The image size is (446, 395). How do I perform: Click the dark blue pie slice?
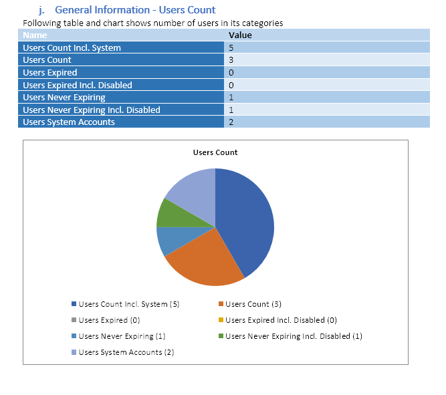(247, 221)
